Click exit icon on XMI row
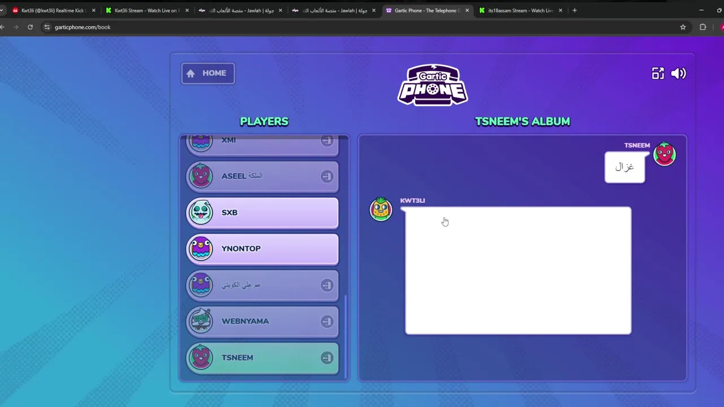 pos(326,141)
